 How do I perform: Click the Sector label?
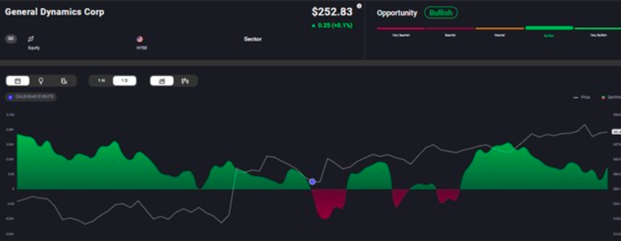253,39
